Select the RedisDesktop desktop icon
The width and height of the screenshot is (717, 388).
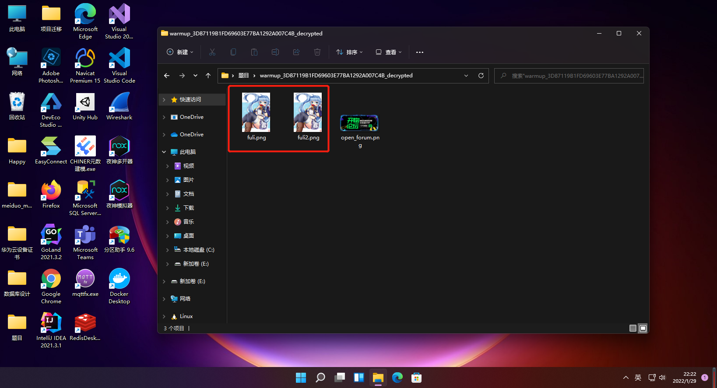click(85, 327)
